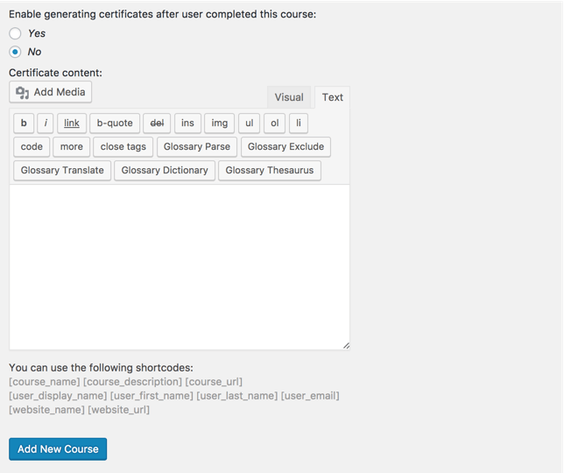564x473 pixels.
Task: Click the Add Media button
Action: pos(51,92)
